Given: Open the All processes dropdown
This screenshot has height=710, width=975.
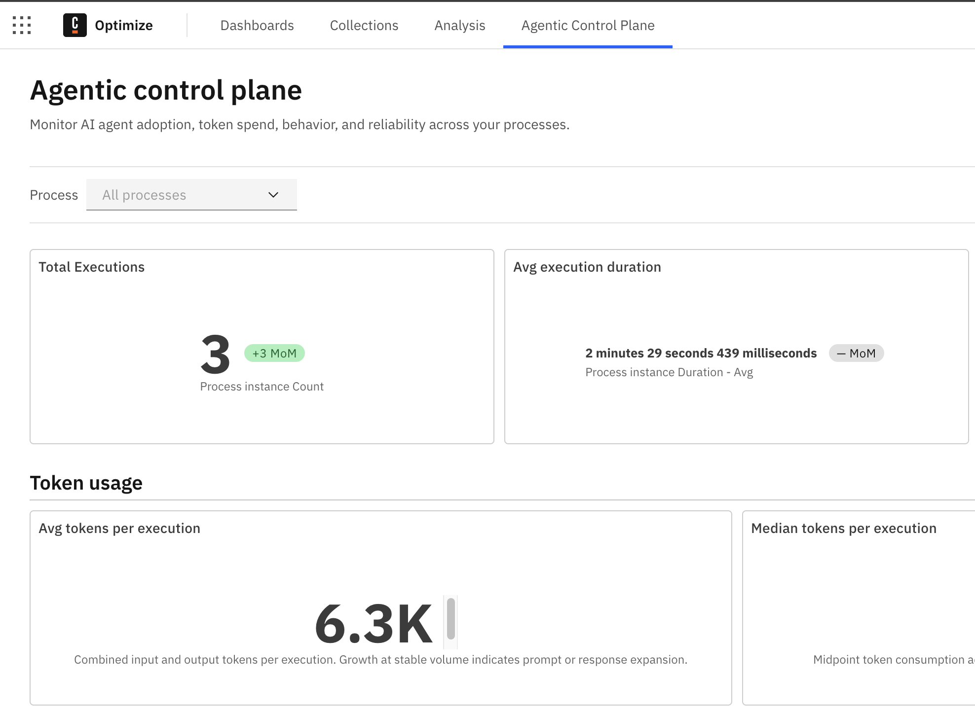Looking at the screenshot, I should (x=191, y=195).
